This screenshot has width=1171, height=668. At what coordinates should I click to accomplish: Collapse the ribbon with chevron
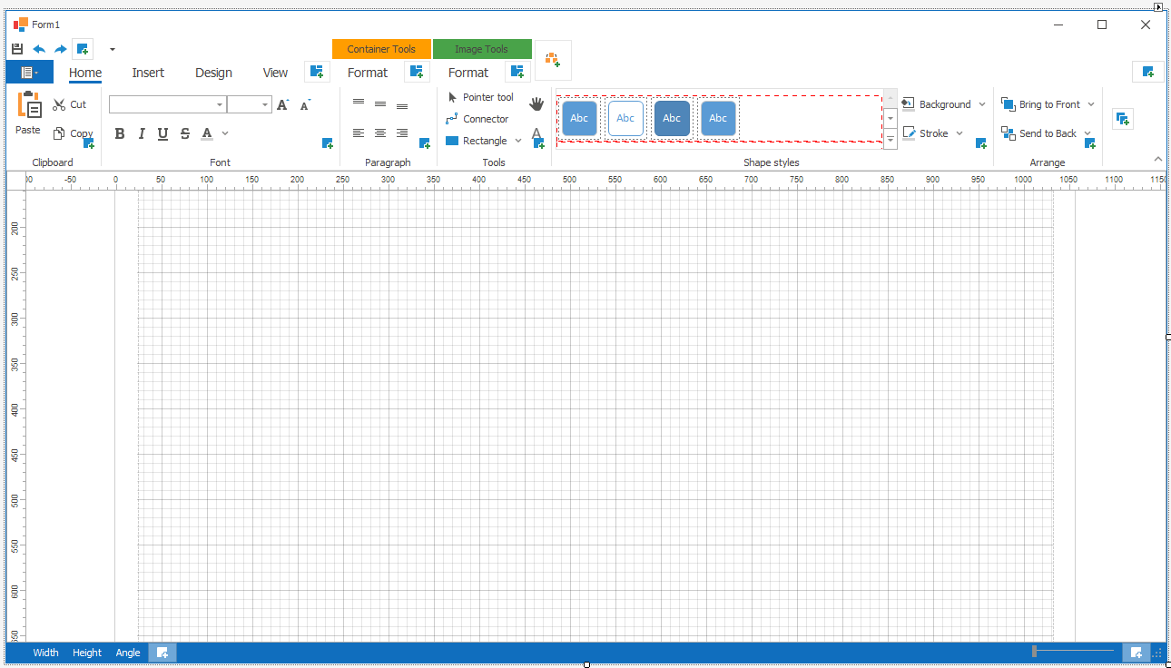coord(1157,159)
